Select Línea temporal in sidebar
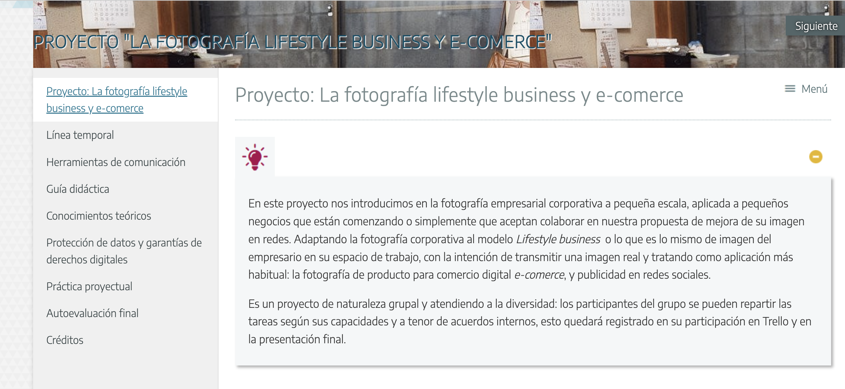Screen dimensions: 845x389 tap(80, 135)
